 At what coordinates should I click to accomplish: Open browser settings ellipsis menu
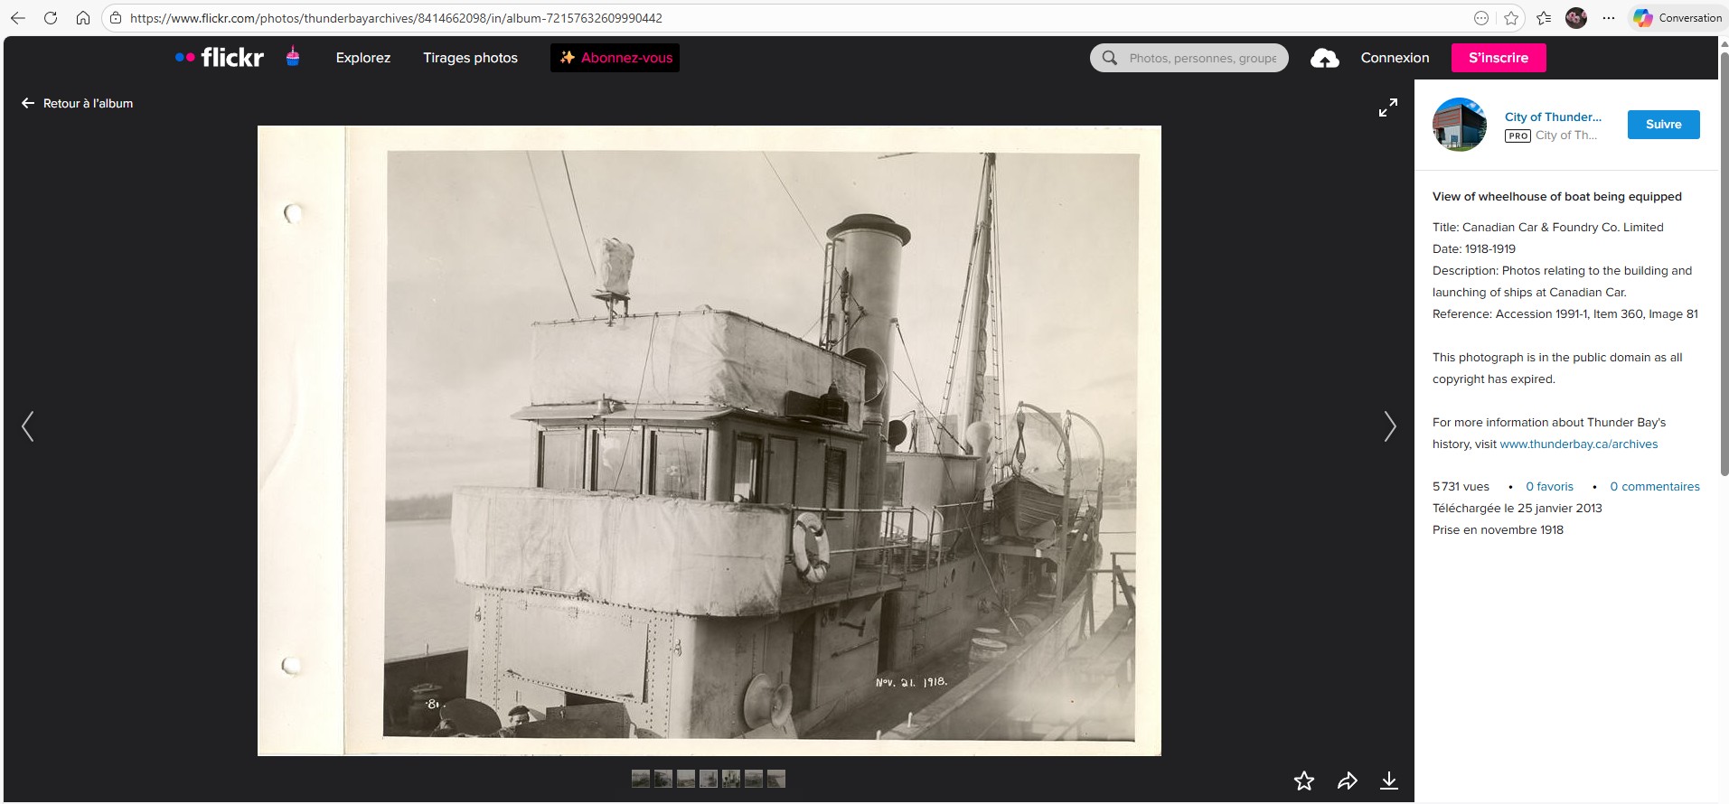point(1608,18)
